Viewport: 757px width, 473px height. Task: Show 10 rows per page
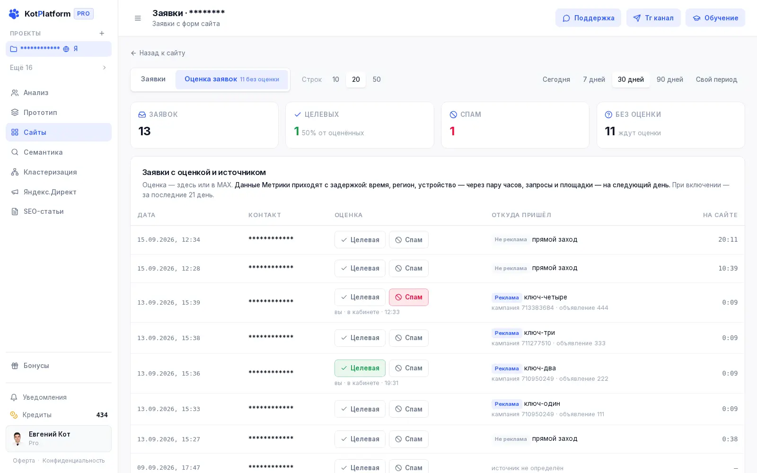click(x=335, y=79)
